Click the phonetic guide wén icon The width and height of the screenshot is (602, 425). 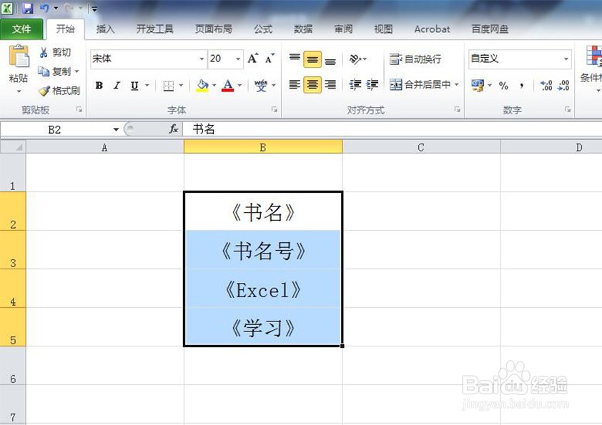click(261, 86)
